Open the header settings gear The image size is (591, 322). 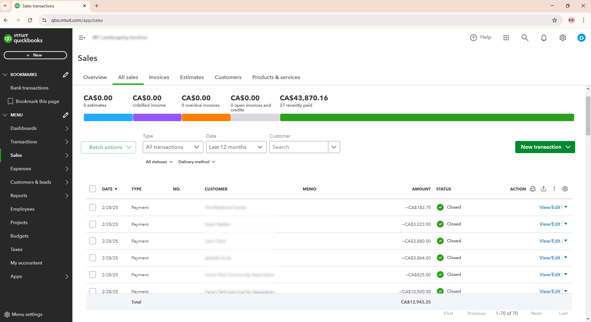563,38
